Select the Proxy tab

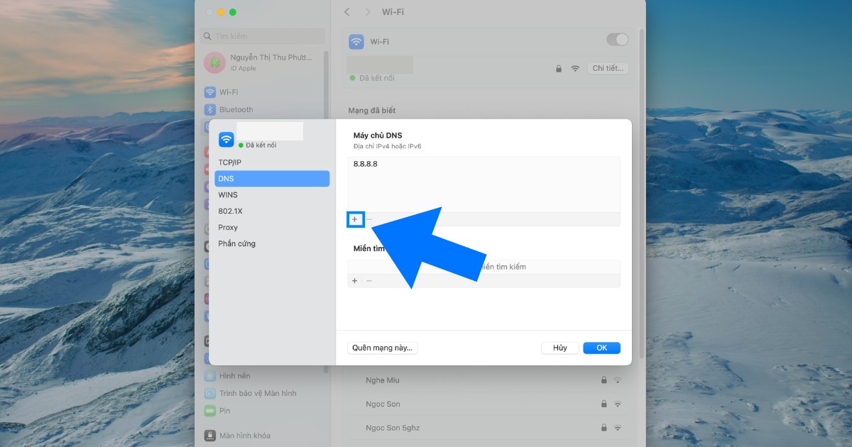click(x=228, y=227)
